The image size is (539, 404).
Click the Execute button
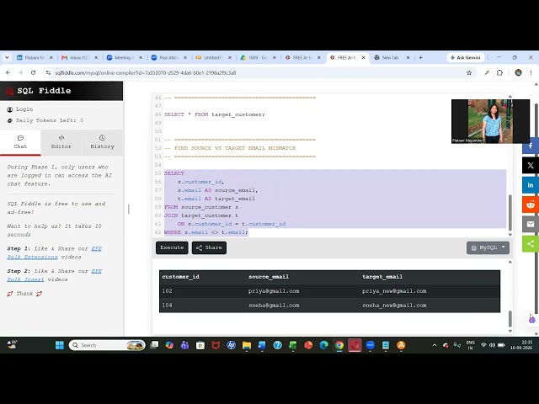click(x=172, y=247)
